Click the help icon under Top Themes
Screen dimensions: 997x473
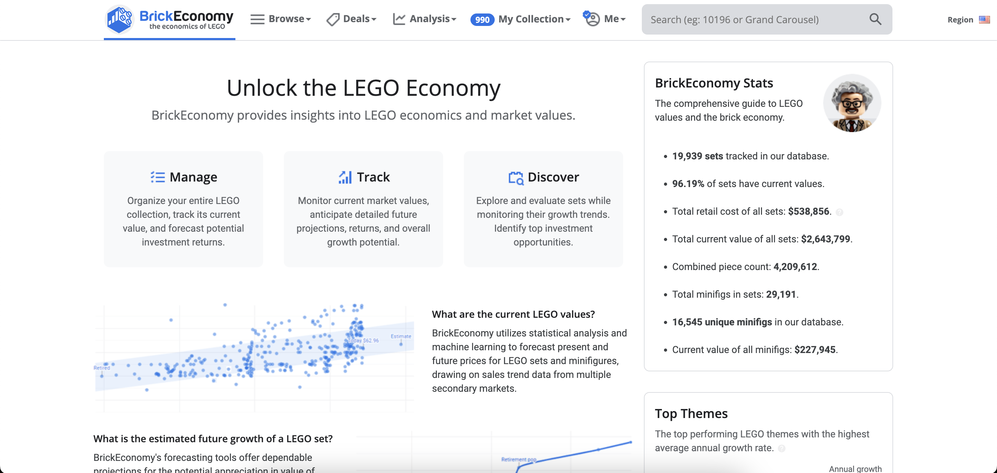[x=781, y=448]
